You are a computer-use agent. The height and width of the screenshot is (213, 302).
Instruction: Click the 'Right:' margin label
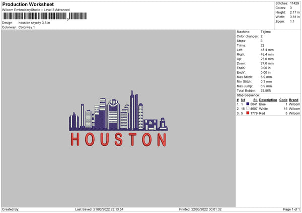tap(241, 54)
